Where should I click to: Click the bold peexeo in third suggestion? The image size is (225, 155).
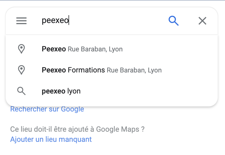click(54, 91)
